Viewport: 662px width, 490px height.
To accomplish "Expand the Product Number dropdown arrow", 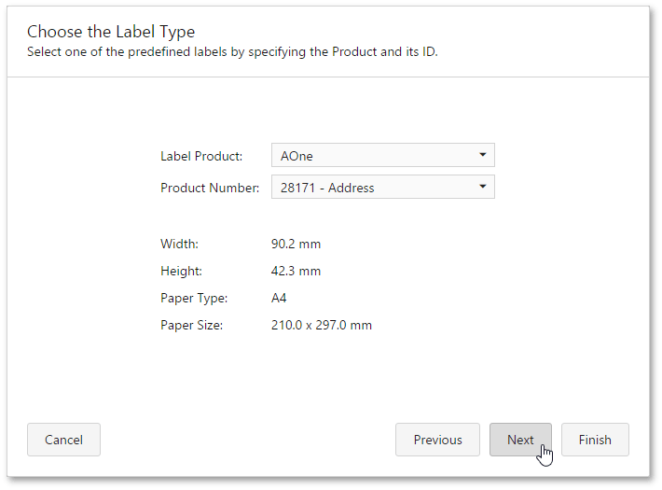I will 483,187.
